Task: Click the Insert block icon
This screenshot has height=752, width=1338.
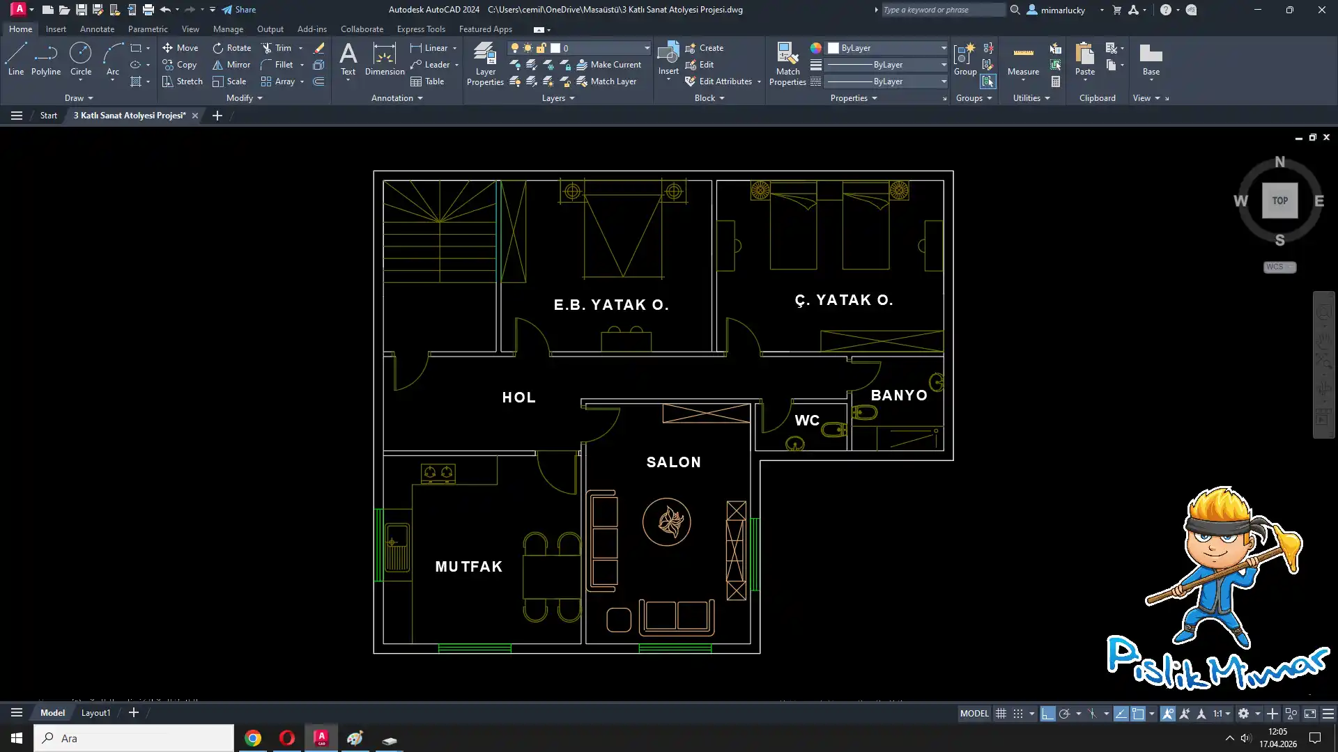Action: (668, 56)
